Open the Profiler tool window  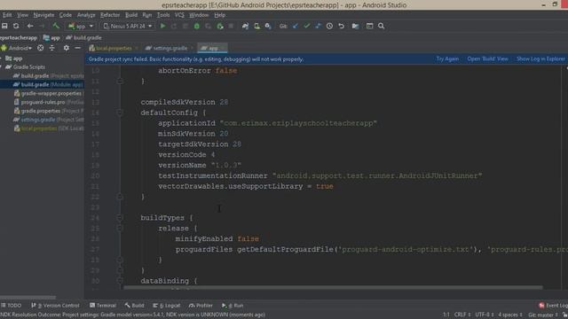[201, 306]
